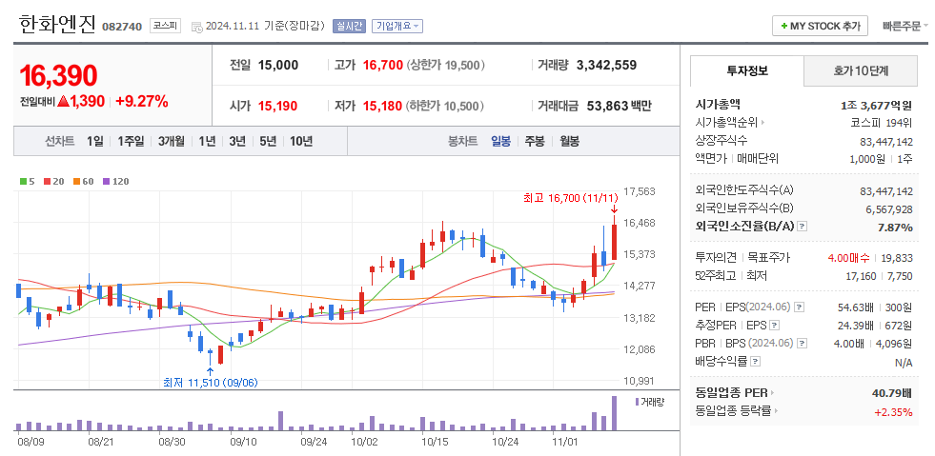Click the 하한가 10,500 text
This screenshot has height=456, width=935.
[x=445, y=107]
